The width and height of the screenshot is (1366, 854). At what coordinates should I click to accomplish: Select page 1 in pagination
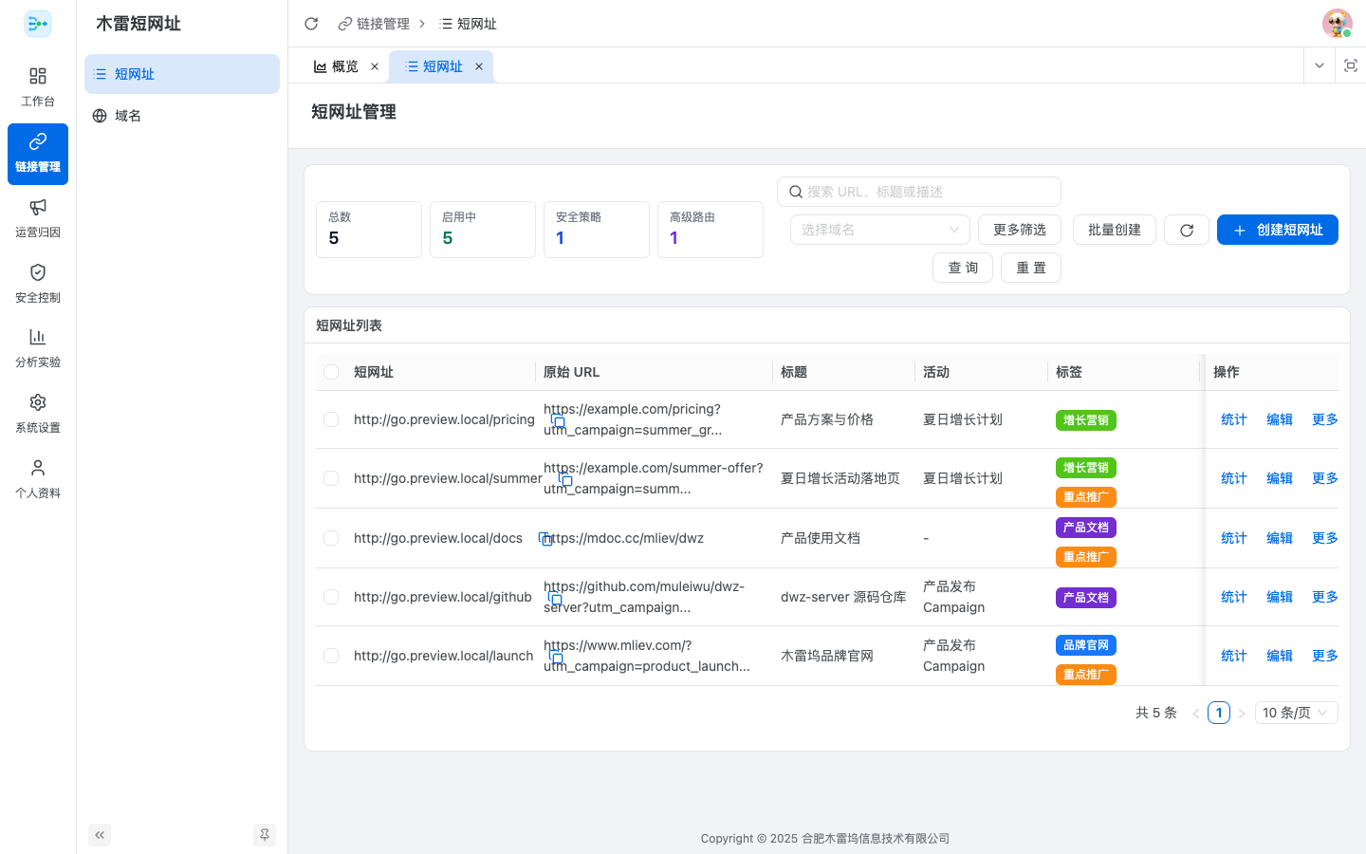[1219, 713]
